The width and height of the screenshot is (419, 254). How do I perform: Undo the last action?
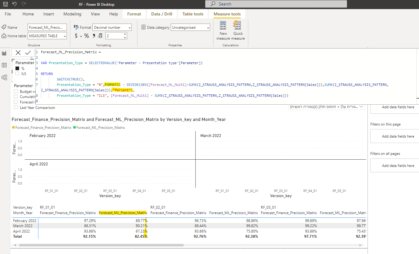coord(15,4)
